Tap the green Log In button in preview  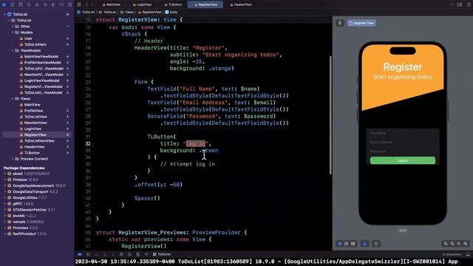402,160
